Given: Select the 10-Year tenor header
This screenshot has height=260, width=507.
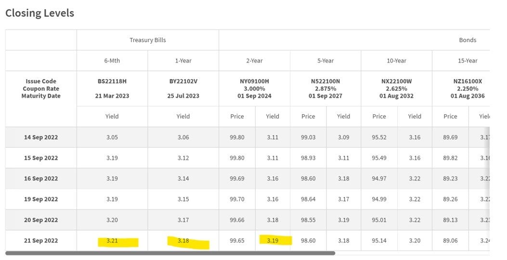Looking at the screenshot, I should coord(396,60).
